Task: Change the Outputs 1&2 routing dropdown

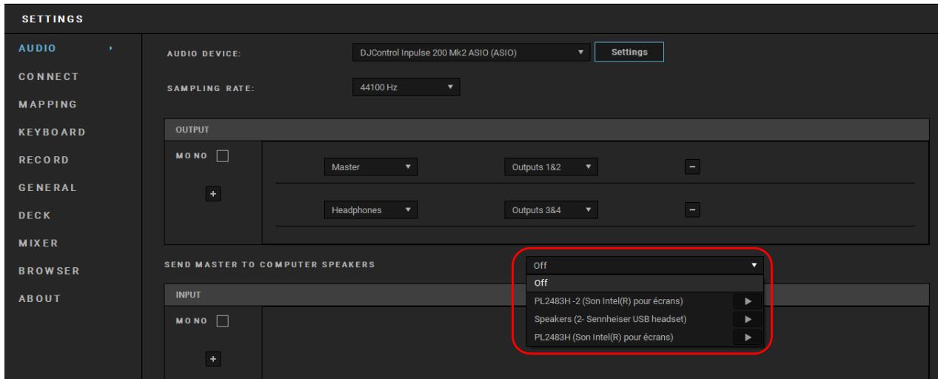Action: pyautogui.click(x=550, y=167)
